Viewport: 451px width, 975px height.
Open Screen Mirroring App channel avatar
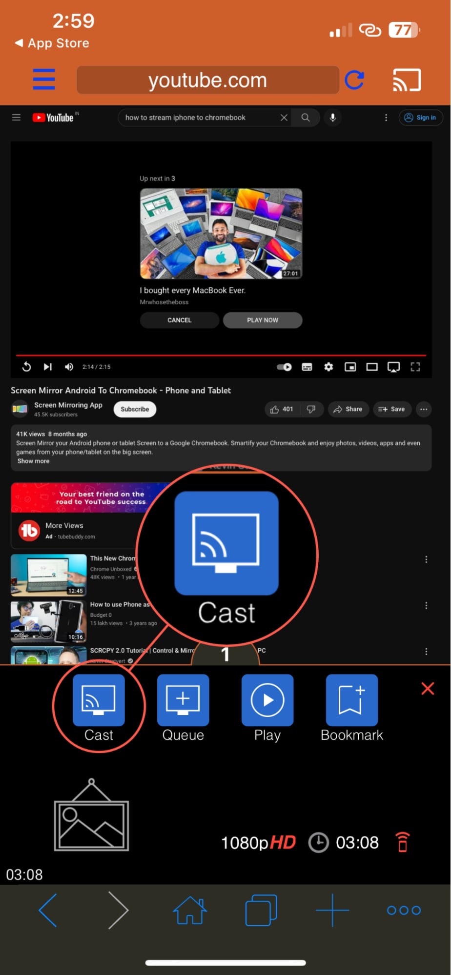[x=20, y=409]
